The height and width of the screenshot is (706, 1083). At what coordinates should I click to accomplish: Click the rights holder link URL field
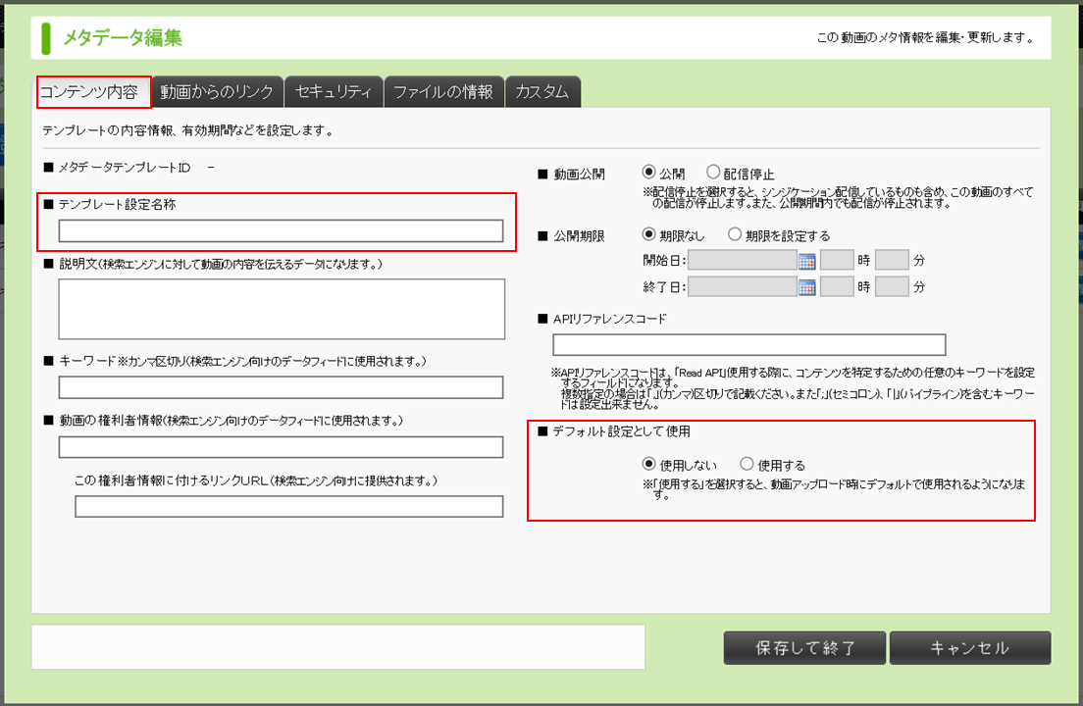coord(288,506)
